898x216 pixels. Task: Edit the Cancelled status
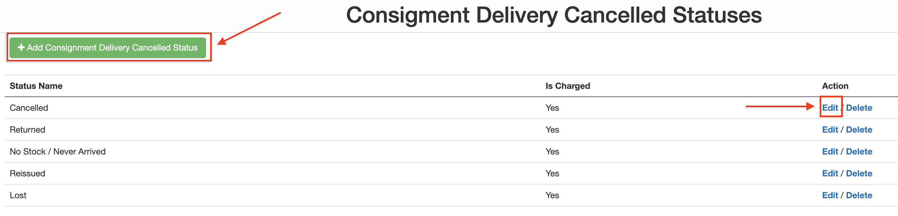(831, 108)
